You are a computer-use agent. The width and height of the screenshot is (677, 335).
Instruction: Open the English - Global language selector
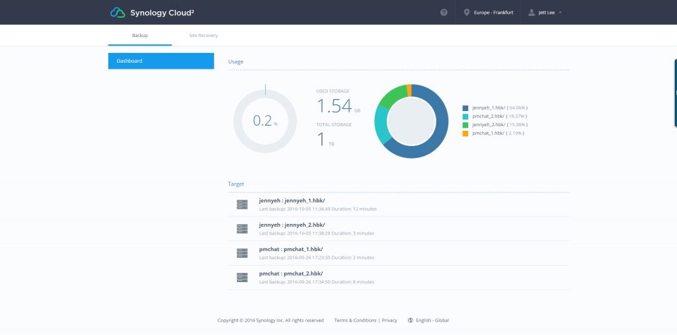pos(428,320)
